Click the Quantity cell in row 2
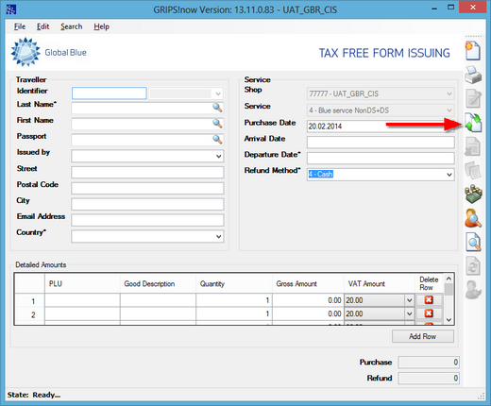This screenshot has height=406, width=491. point(234,313)
